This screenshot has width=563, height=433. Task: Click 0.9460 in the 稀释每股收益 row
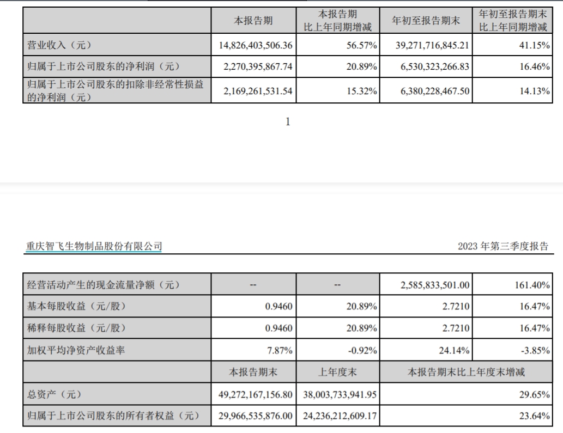[279, 328]
